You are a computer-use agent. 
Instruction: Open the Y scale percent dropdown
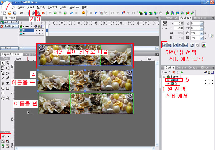[x=201, y=38]
